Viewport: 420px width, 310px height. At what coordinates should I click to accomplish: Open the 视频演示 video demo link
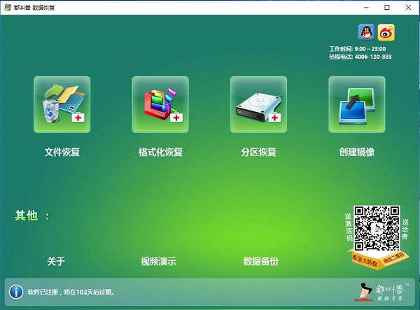point(158,262)
